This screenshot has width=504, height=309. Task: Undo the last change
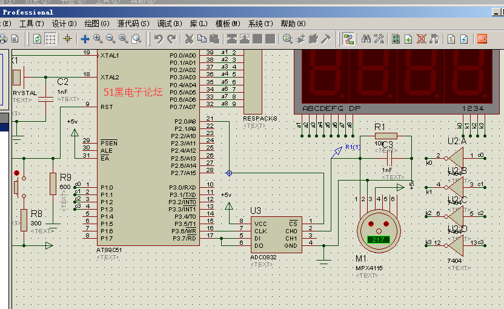pos(159,39)
